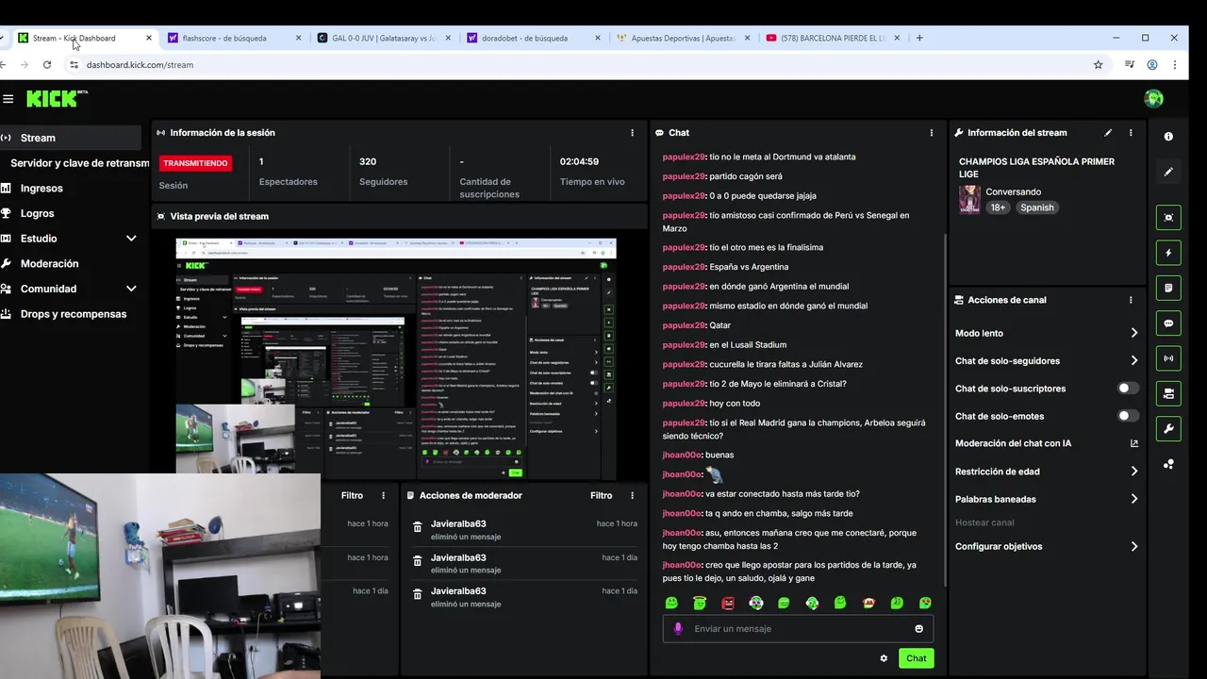The height and width of the screenshot is (679, 1207).
Task: Click the chat bubble icon in right rail
Action: pos(1168,323)
